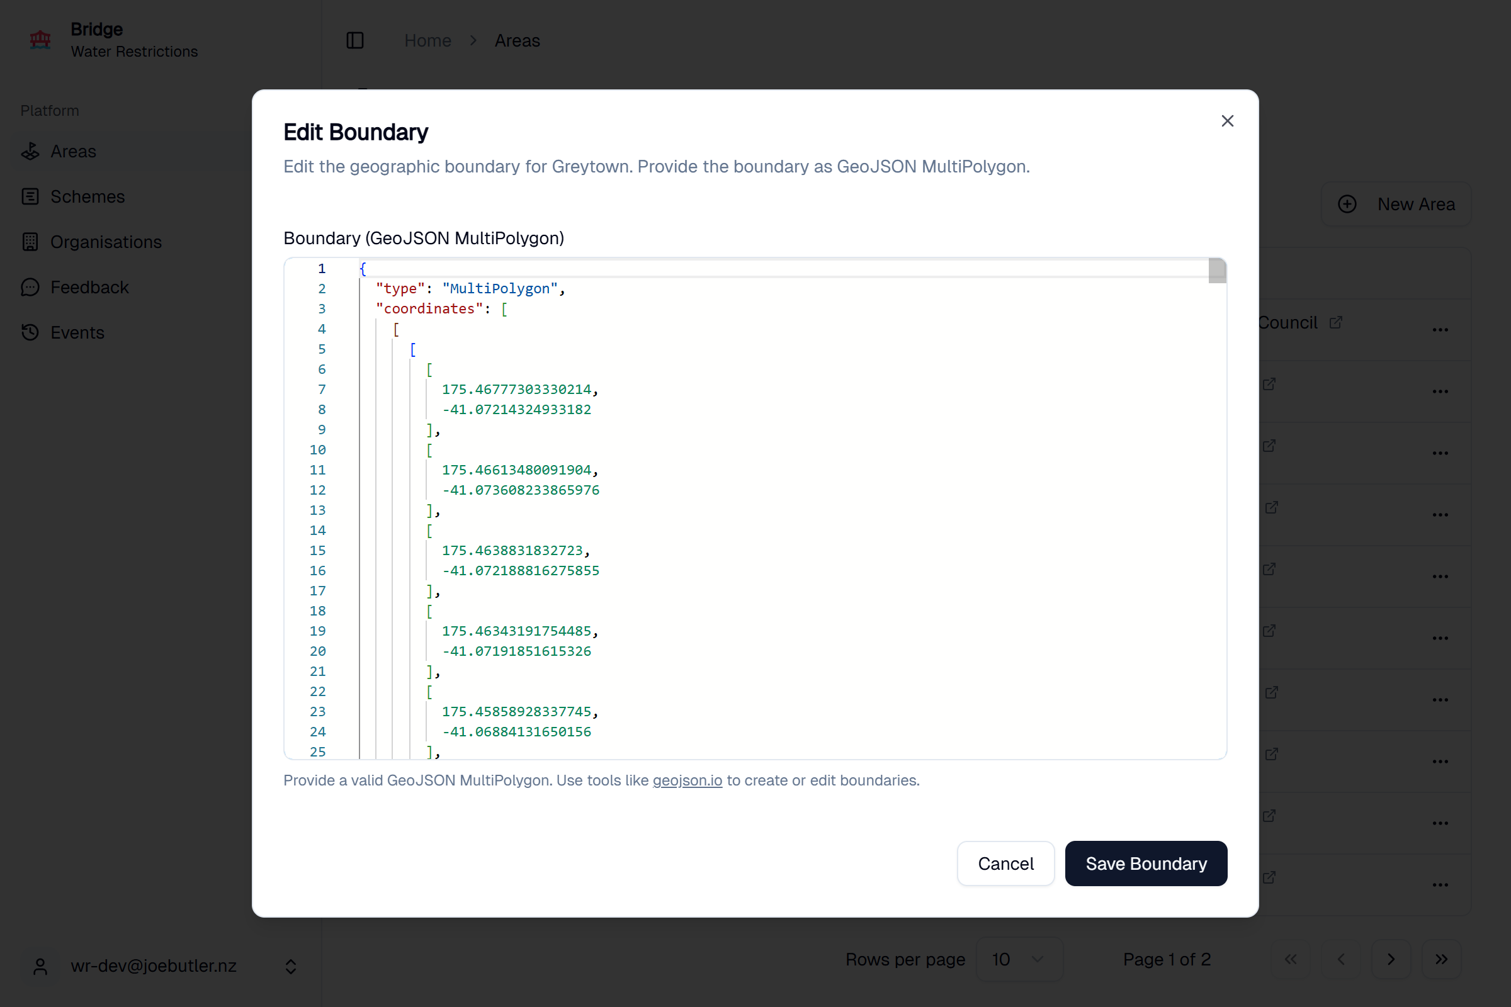Open the first row's actions menu
The width and height of the screenshot is (1511, 1007).
click(1440, 330)
